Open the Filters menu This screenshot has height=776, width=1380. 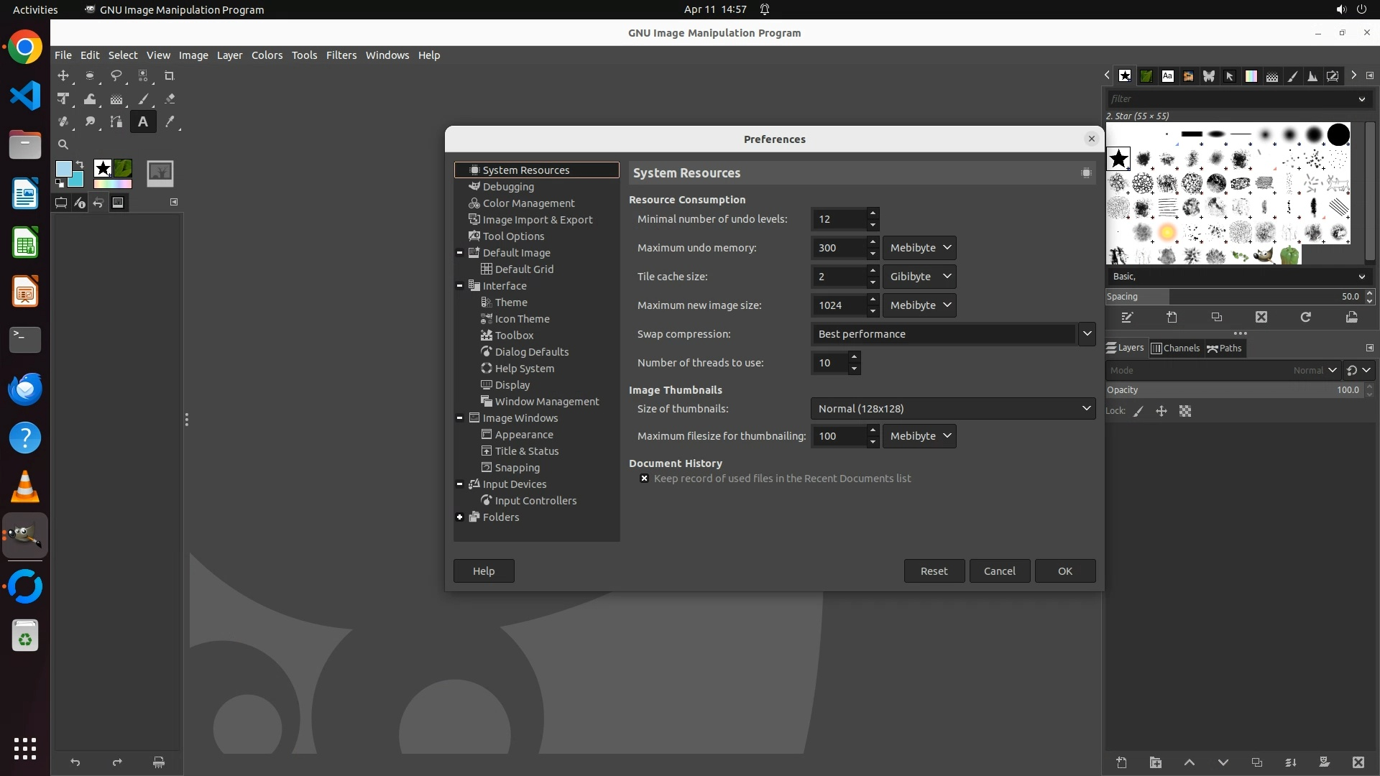coord(341,55)
